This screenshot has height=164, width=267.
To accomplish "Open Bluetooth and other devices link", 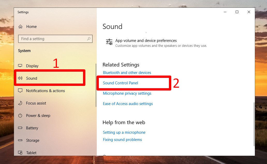I will pyautogui.click(x=127, y=73).
